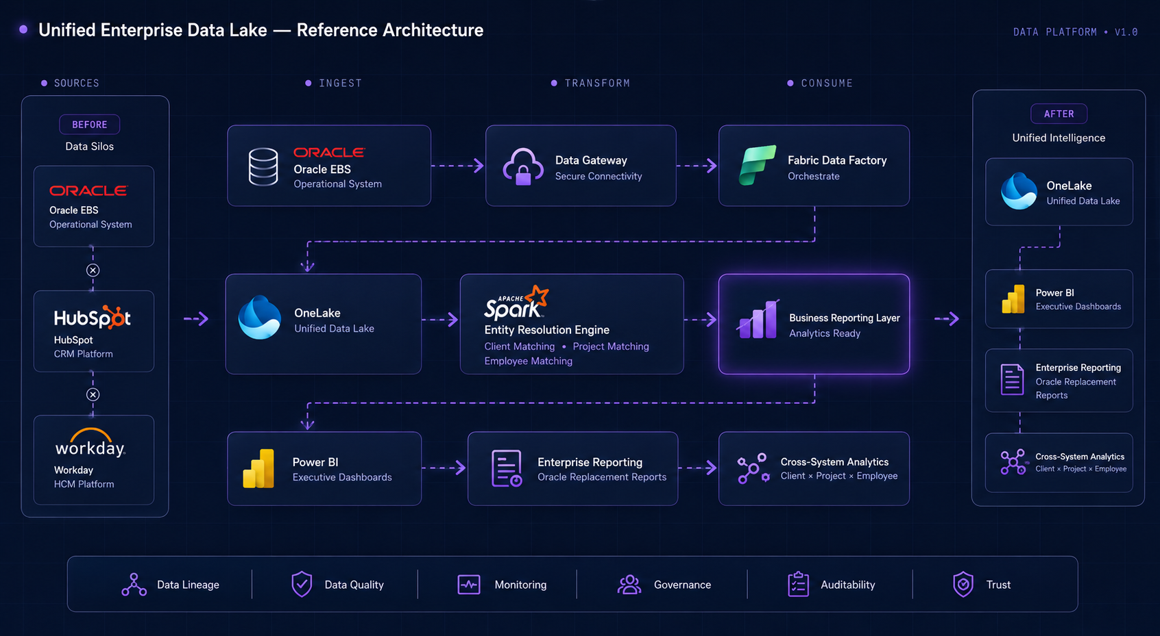This screenshot has width=1160, height=636.
Task: Click the node-graph icon beside Client × Project × Employee, bottom row
Action: point(753,469)
